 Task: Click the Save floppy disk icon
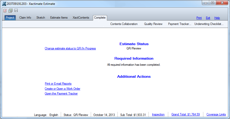[x=16, y=10]
